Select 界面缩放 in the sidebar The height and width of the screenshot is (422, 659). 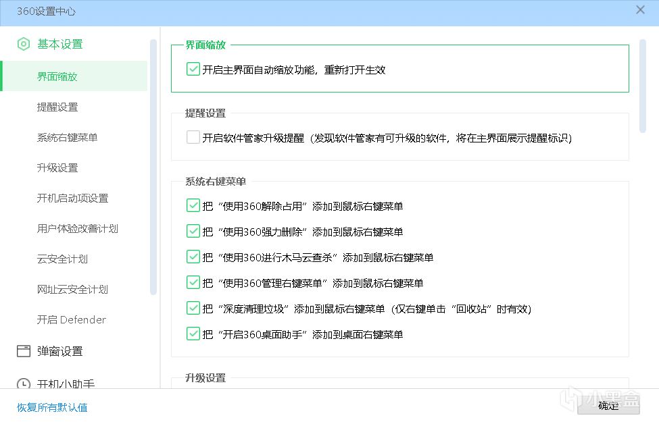(74, 76)
